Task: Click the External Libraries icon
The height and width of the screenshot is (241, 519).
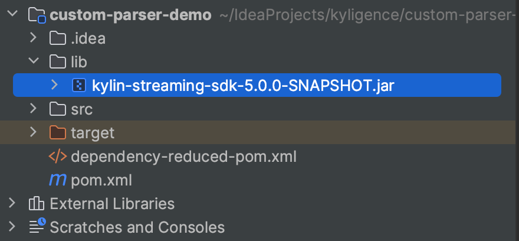Action: click(x=37, y=204)
